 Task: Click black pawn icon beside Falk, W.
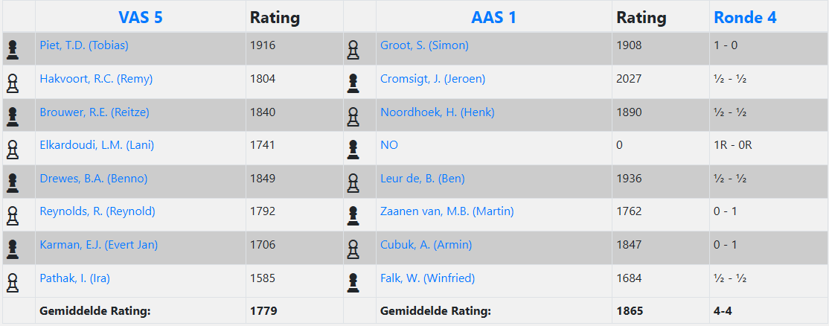click(353, 282)
